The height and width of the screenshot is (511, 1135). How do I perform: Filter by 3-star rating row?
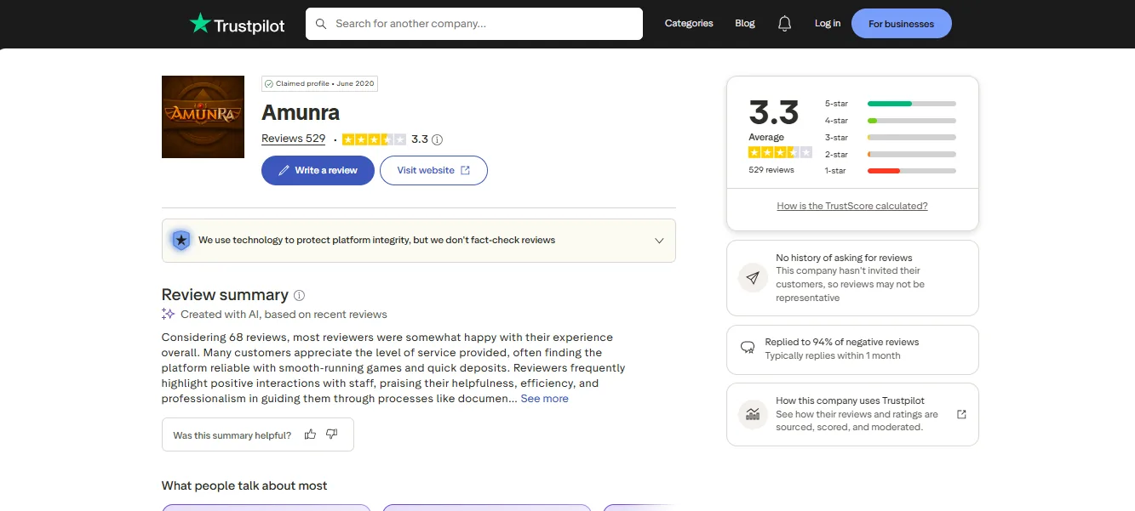[890, 138]
